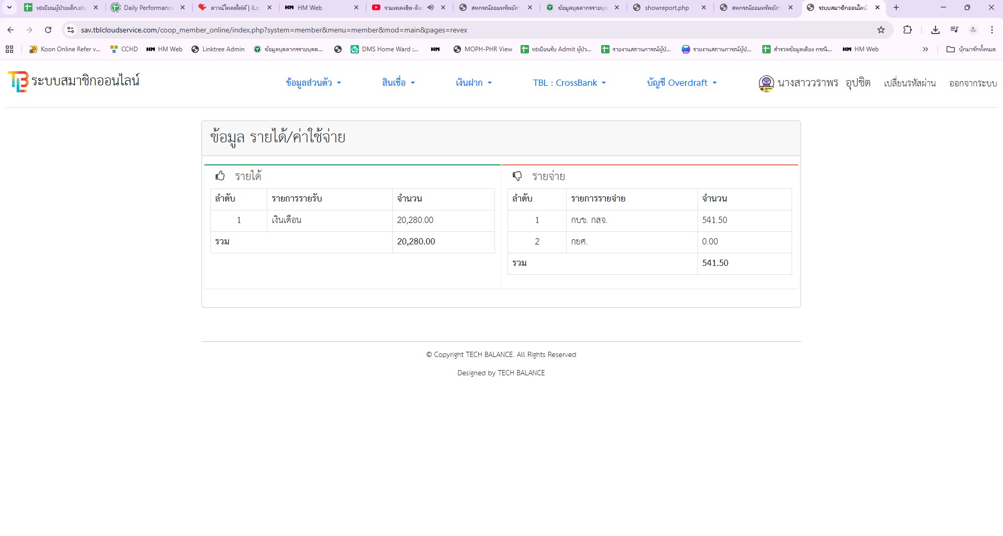Open the browser downloads icon
Image resolution: width=1003 pixels, height=536 pixels.
(936, 30)
